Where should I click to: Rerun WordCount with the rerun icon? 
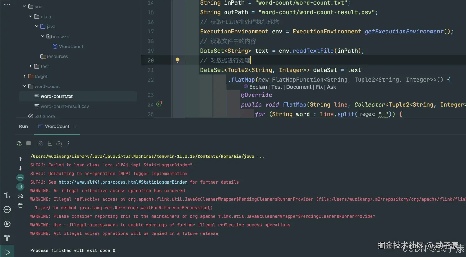(19, 144)
